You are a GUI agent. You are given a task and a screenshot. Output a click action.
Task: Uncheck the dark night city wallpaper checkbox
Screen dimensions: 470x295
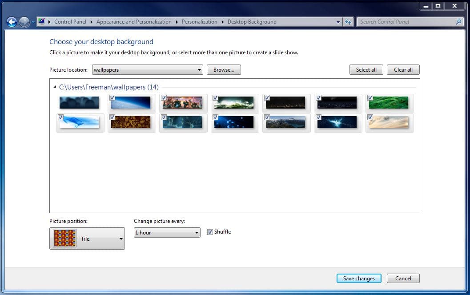tap(267, 97)
